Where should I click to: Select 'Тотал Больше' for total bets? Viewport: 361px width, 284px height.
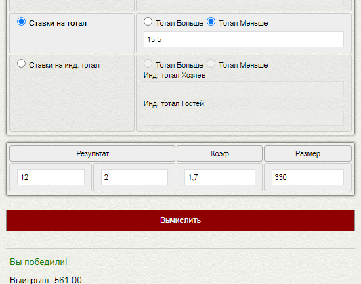point(148,22)
